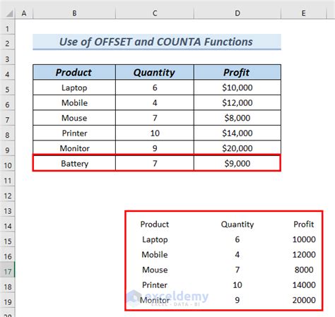Click 'Mobile' in row 16

pos(155,255)
